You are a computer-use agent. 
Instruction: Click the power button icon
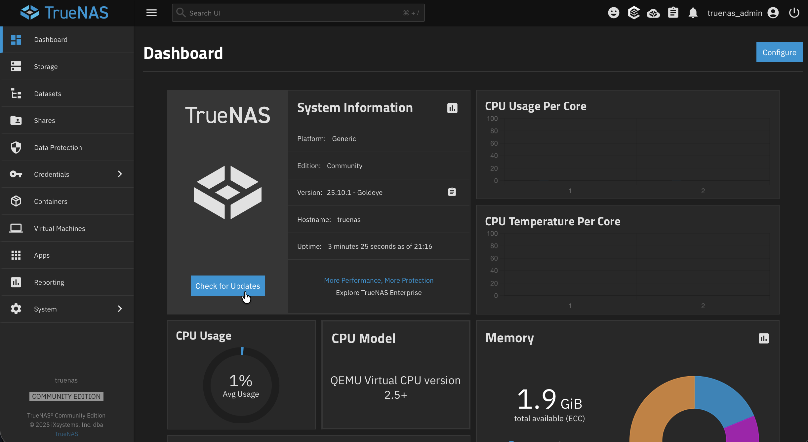[x=794, y=13]
